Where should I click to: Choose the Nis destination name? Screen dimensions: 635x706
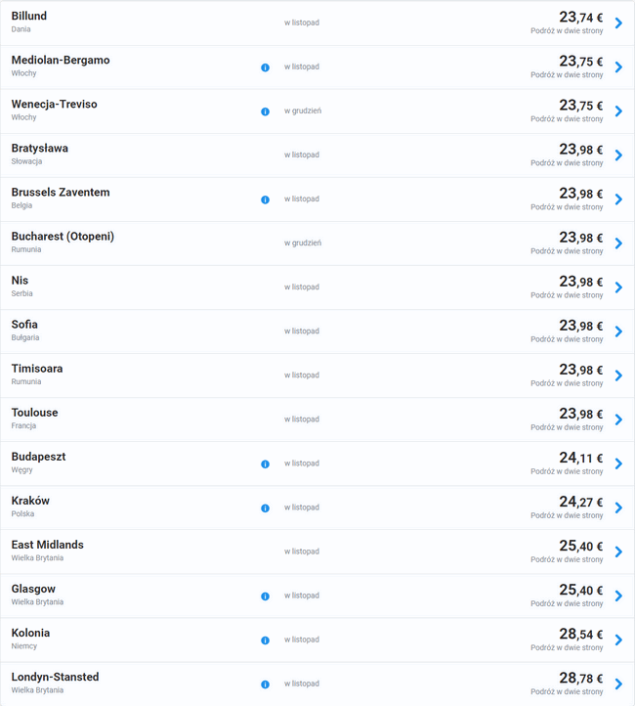pyautogui.click(x=21, y=281)
